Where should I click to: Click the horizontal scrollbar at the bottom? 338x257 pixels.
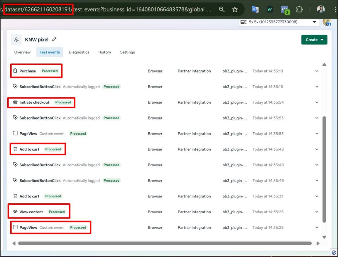[x=165, y=244]
